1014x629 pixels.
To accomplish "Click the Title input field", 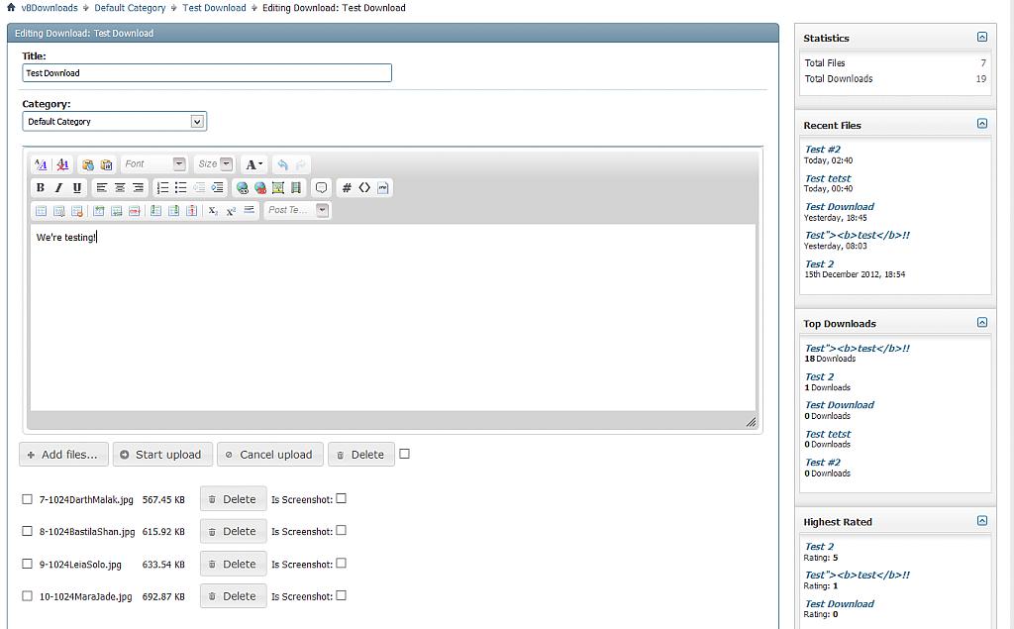I will tap(206, 73).
